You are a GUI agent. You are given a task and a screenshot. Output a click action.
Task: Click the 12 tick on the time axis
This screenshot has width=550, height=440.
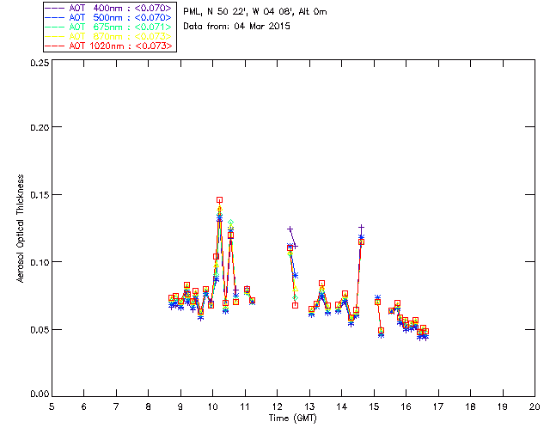(278, 406)
